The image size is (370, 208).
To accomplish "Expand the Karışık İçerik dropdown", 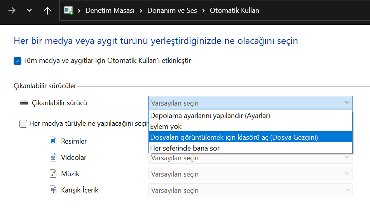I will click(250, 191).
